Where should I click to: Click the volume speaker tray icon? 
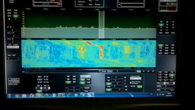160,95
